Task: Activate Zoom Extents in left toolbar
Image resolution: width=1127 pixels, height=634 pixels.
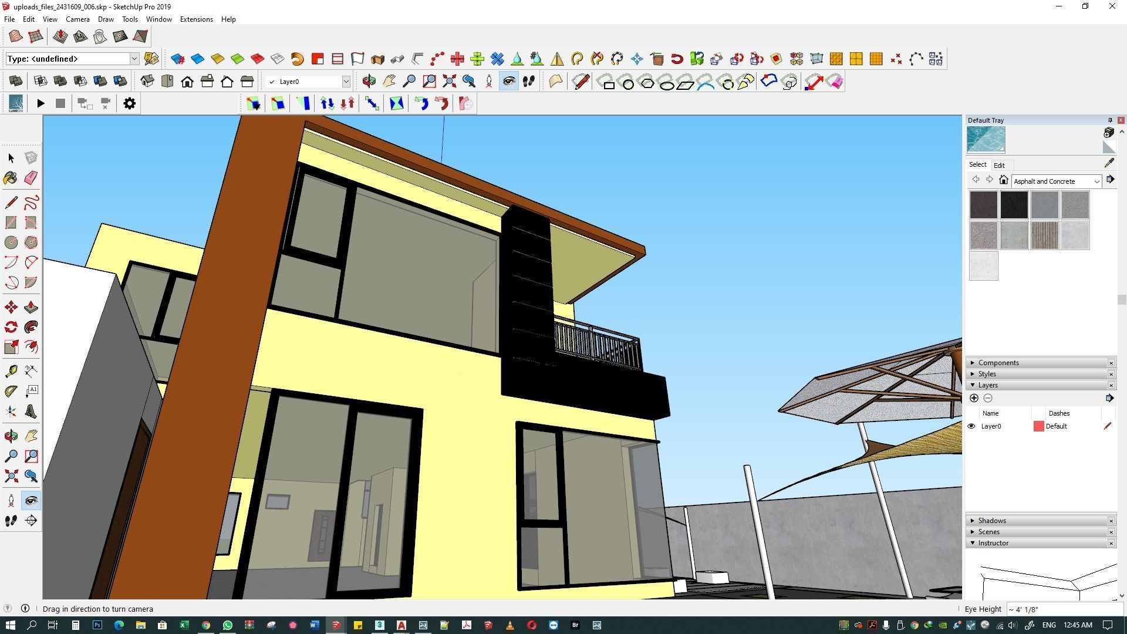Action: (x=11, y=475)
